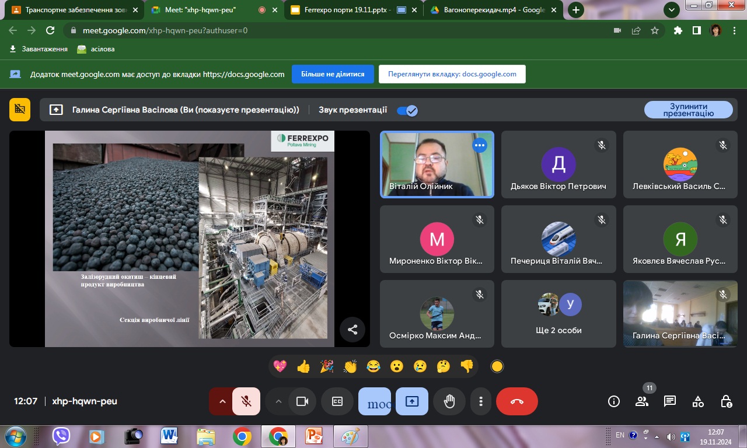Viewport: 747px width, 448px height.
Task: Send the thumbs up reaction
Action: 303,366
